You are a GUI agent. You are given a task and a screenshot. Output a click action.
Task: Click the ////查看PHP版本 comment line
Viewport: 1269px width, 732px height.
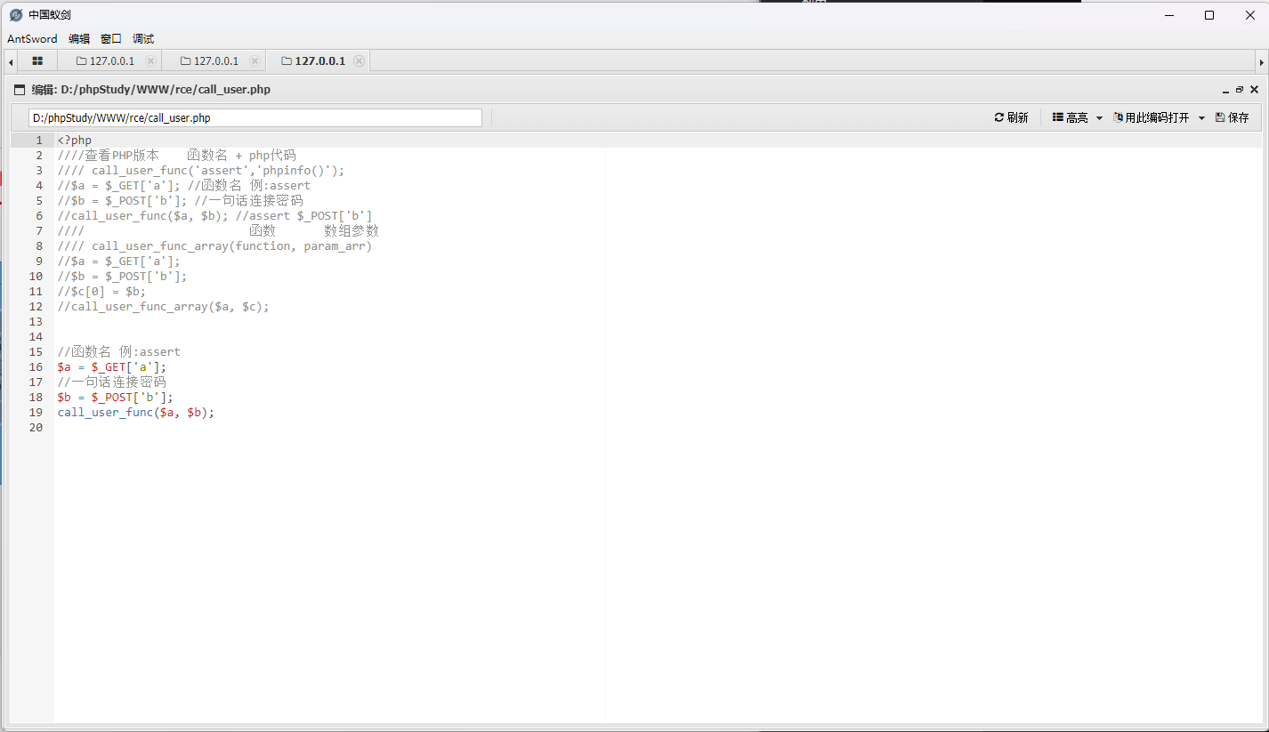(x=177, y=156)
